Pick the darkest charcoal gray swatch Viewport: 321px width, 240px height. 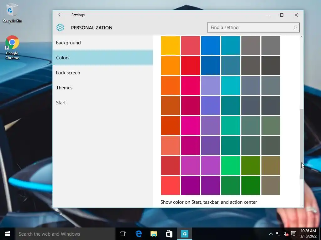point(271,66)
